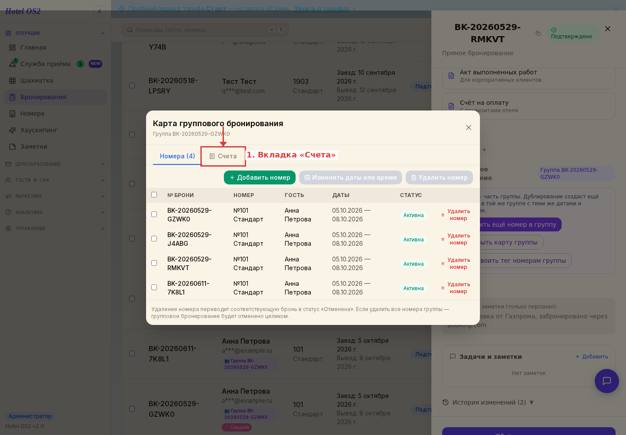Expand the Ценообразование sidebar section
The image size is (626, 435).
coord(55,164)
